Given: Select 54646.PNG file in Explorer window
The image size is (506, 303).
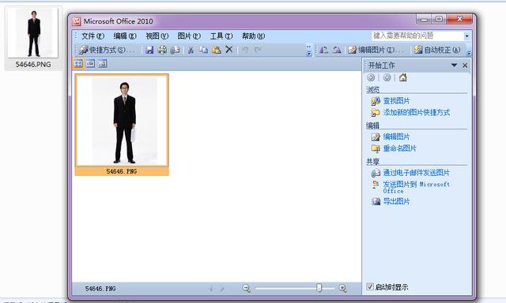Looking at the screenshot, I should tap(33, 39).
